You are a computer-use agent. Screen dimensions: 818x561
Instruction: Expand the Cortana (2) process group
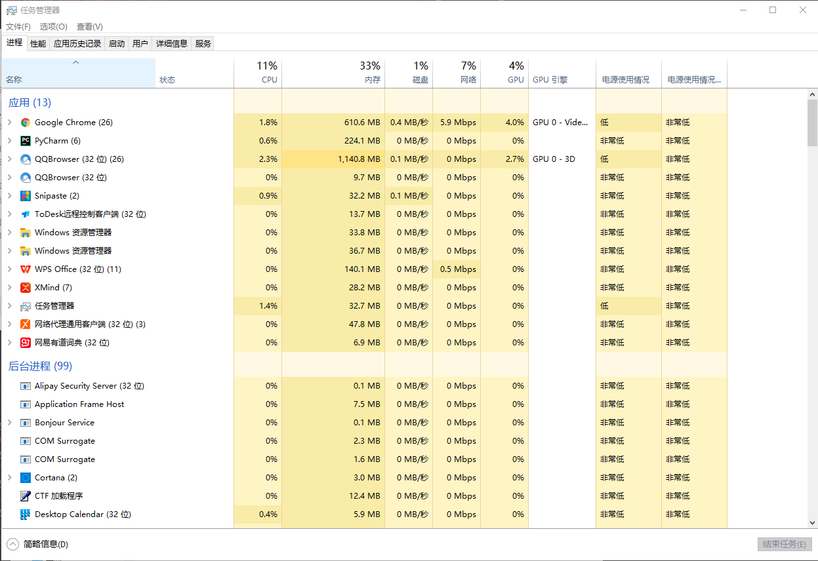click(x=9, y=478)
